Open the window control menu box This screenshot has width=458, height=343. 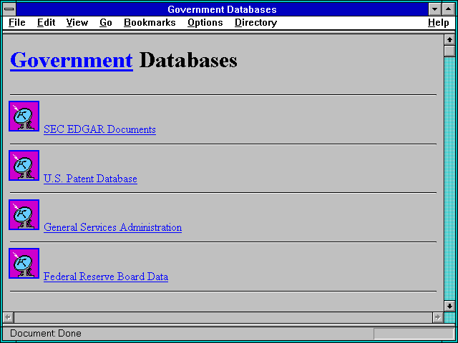pos(9,9)
